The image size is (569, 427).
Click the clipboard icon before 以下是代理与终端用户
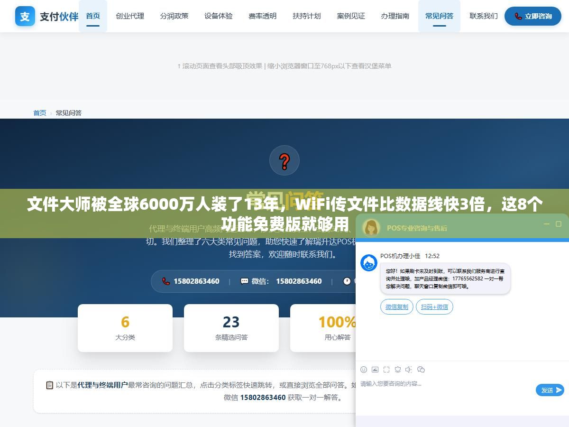[x=49, y=385]
